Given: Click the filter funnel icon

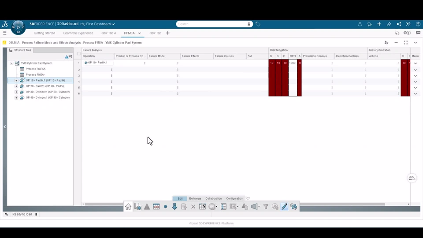Looking at the screenshot, I should click(266, 207).
